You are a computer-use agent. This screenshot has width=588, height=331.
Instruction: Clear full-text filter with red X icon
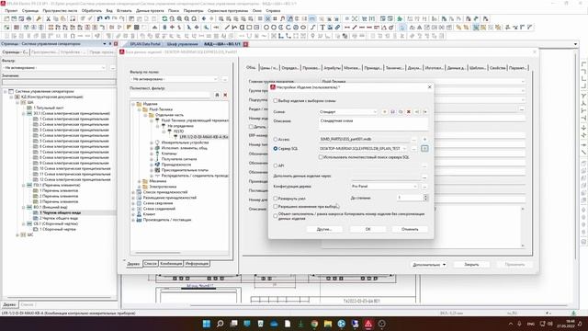point(225,95)
